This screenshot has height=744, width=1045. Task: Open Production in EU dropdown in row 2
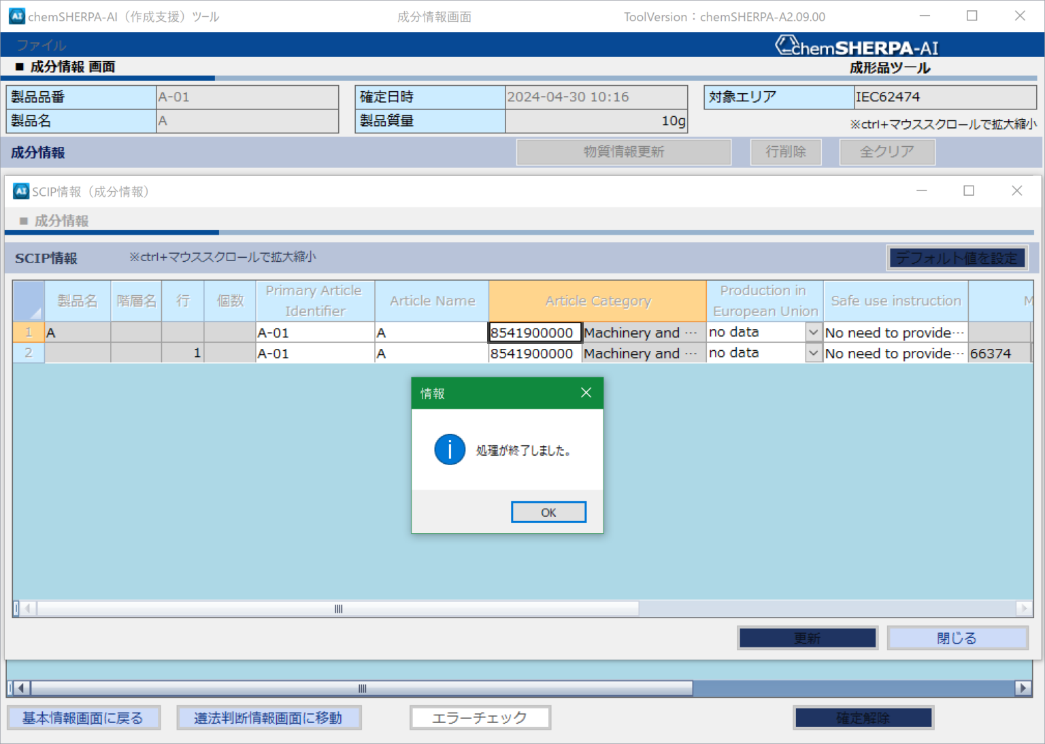[x=813, y=353]
